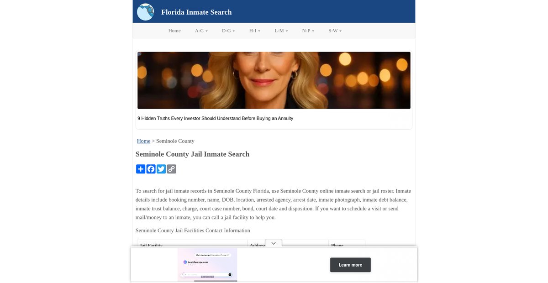Copy the page link with the chain icon
548x283 pixels.
point(171,169)
